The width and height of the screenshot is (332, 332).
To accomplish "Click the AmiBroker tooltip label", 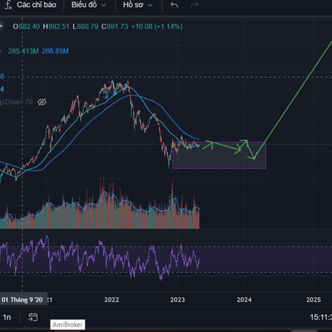I will click(68, 325).
